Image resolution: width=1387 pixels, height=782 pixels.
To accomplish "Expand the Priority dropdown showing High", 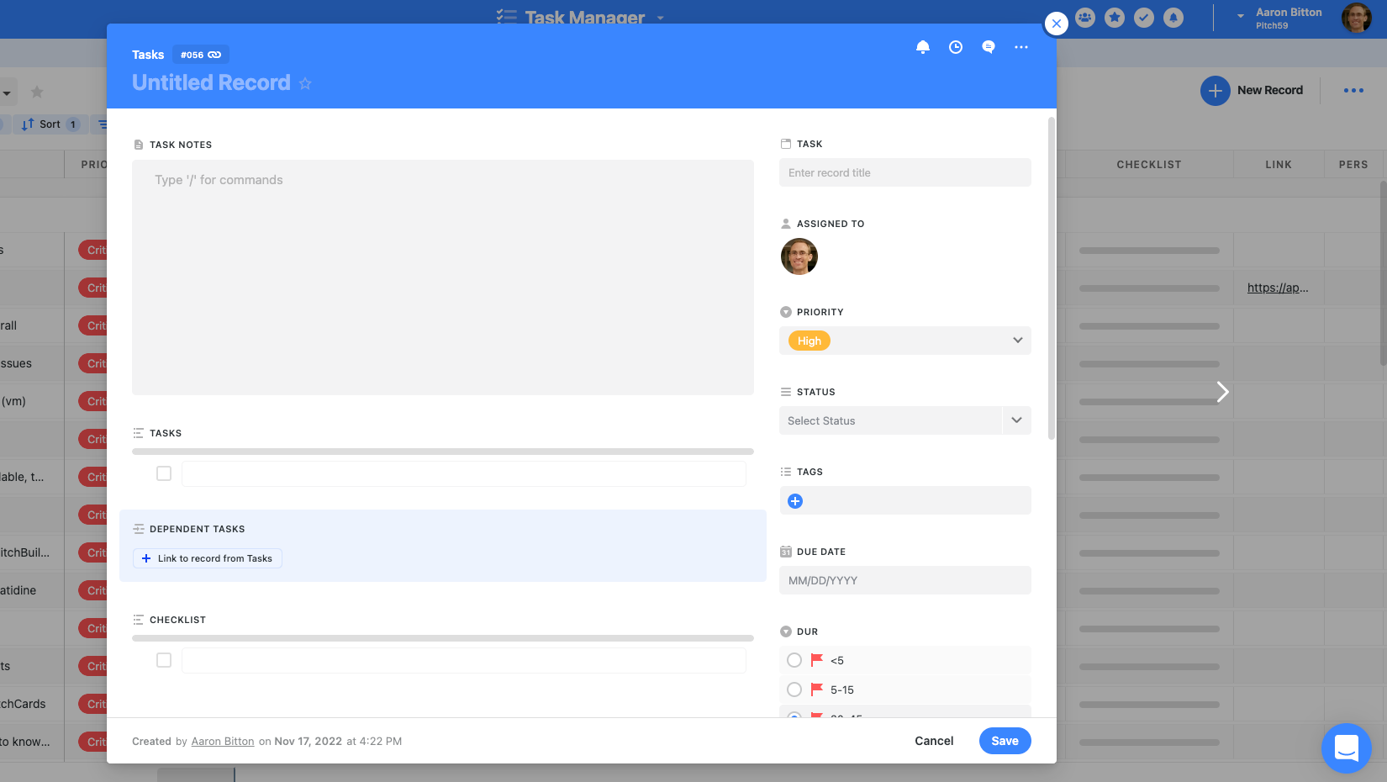I will tap(1017, 341).
